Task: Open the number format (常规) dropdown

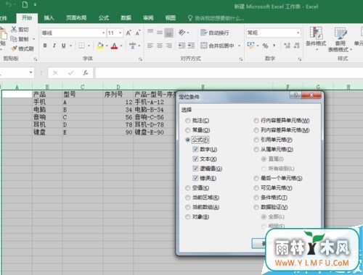Action: coord(298,33)
